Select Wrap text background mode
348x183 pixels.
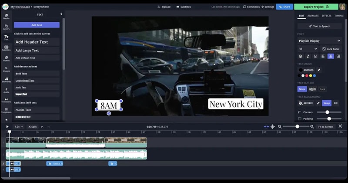pos(327,103)
